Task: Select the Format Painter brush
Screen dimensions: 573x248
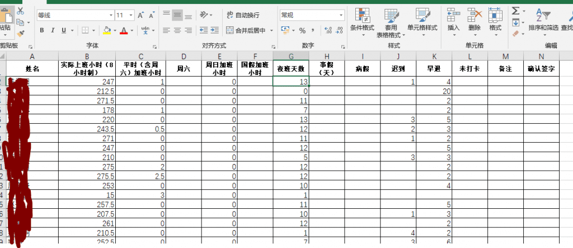Action: point(21,34)
